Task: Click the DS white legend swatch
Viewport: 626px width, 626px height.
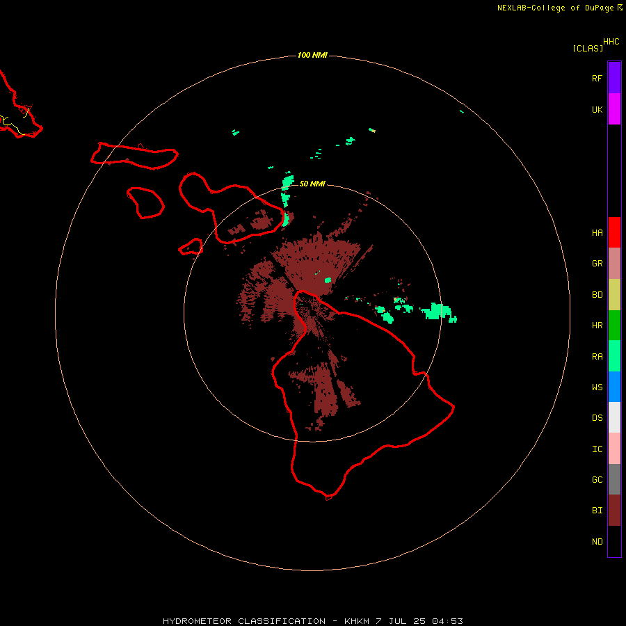Action: 614,417
